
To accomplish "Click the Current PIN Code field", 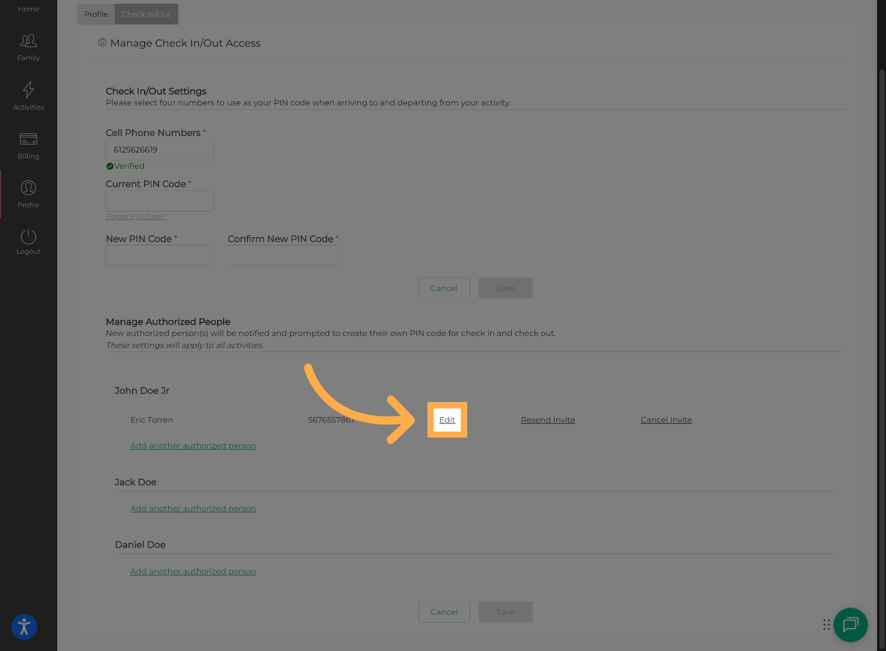I will (159, 201).
